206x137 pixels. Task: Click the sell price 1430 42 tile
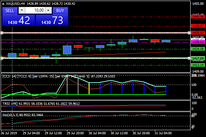point(19,20)
